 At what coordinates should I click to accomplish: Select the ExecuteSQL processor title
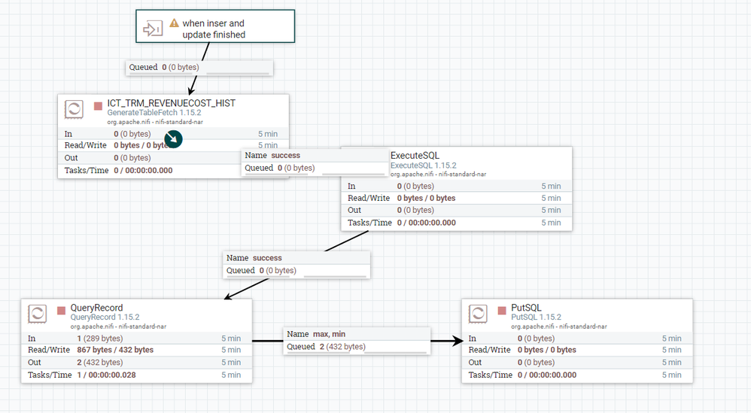(x=415, y=156)
